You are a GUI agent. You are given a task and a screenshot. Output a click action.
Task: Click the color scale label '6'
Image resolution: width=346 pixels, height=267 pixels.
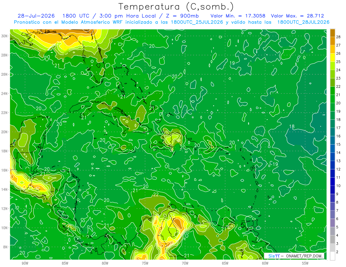pyautogui.click(x=337, y=219)
